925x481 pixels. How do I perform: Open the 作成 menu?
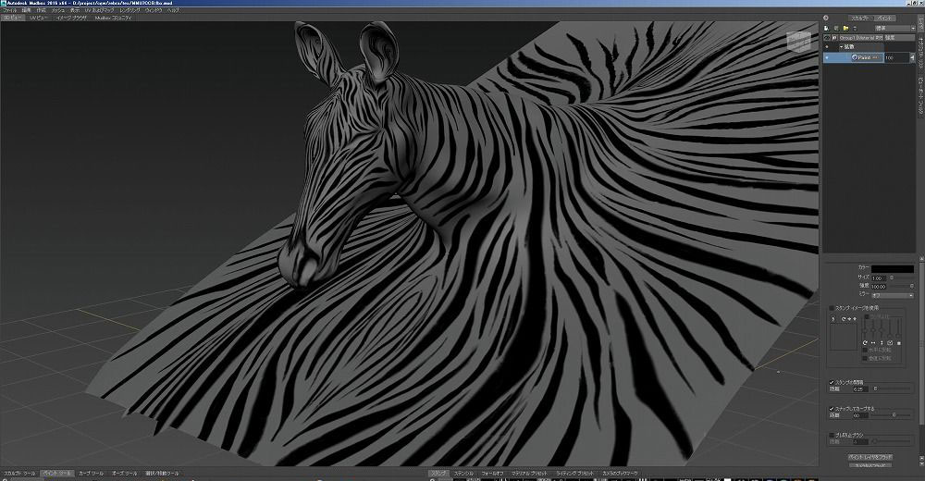pos(42,10)
